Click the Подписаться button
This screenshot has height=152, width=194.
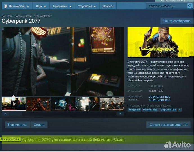(x=17, y=125)
